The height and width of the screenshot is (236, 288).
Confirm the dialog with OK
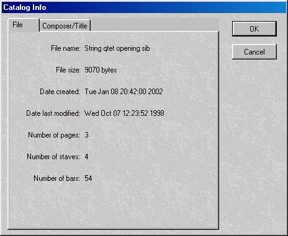(x=254, y=28)
